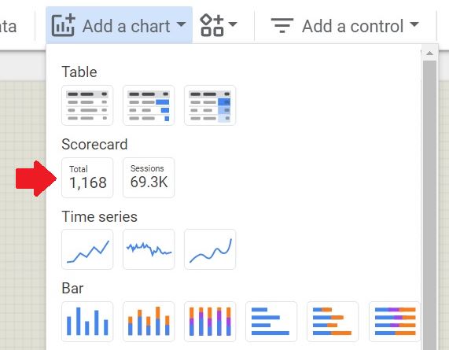
Task: Collapse the Add a chart dropdown
Action: (x=119, y=25)
